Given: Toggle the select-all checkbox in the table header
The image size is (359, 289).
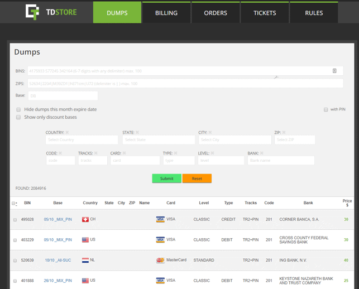Looking at the screenshot, I should [13, 203].
